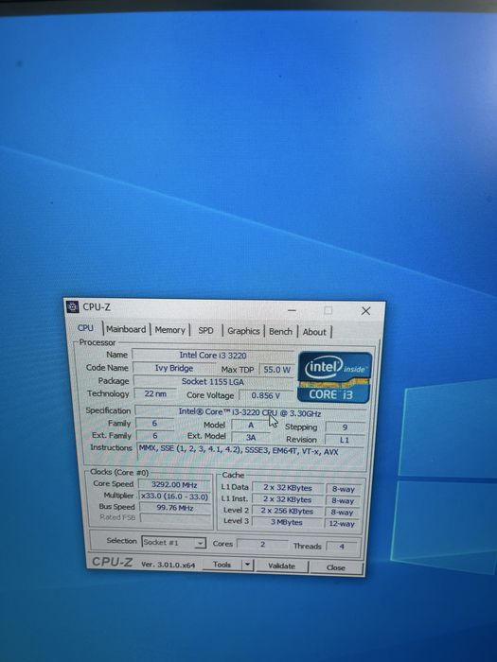Switch to the Bench tab
Image resolution: width=497 pixels, height=662 pixels.
click(x=280, y=332)
